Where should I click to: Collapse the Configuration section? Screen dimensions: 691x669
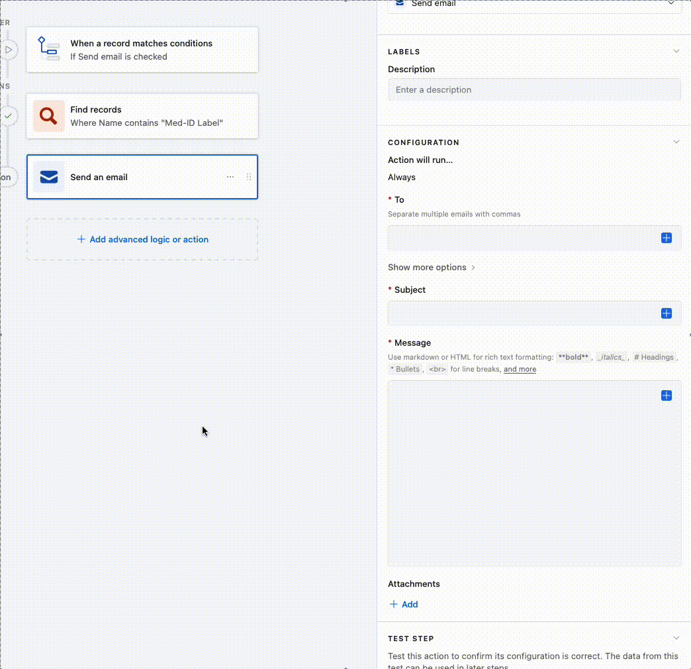[676, 142]
